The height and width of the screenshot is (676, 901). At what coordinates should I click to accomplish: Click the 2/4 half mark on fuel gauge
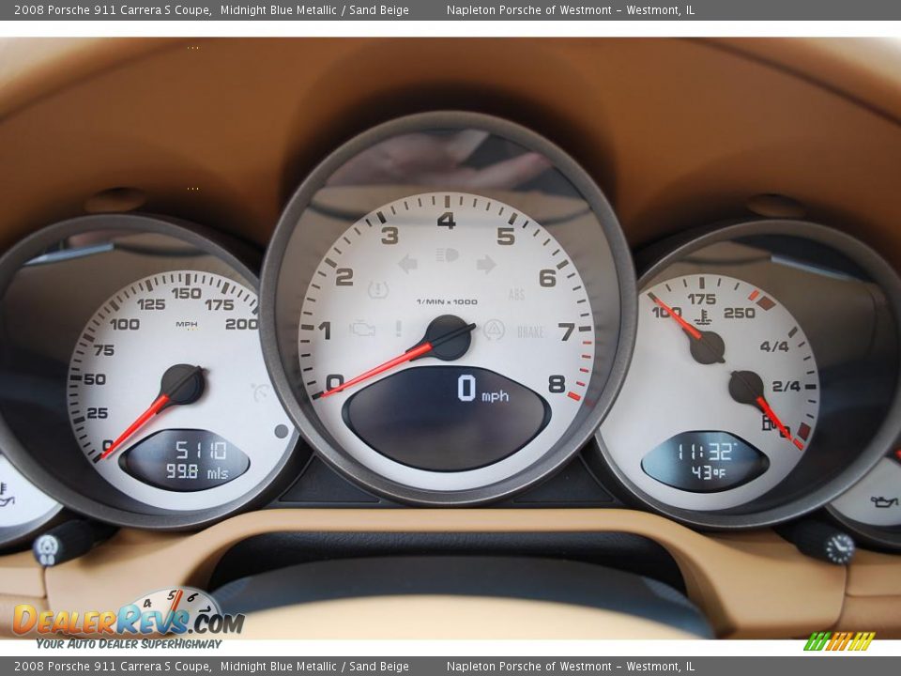pos(786,386)
